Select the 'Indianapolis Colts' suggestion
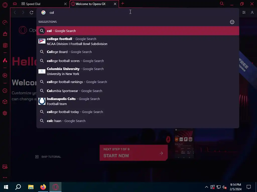This screenshot has width=257, height=192. click(x=138, y=101)
